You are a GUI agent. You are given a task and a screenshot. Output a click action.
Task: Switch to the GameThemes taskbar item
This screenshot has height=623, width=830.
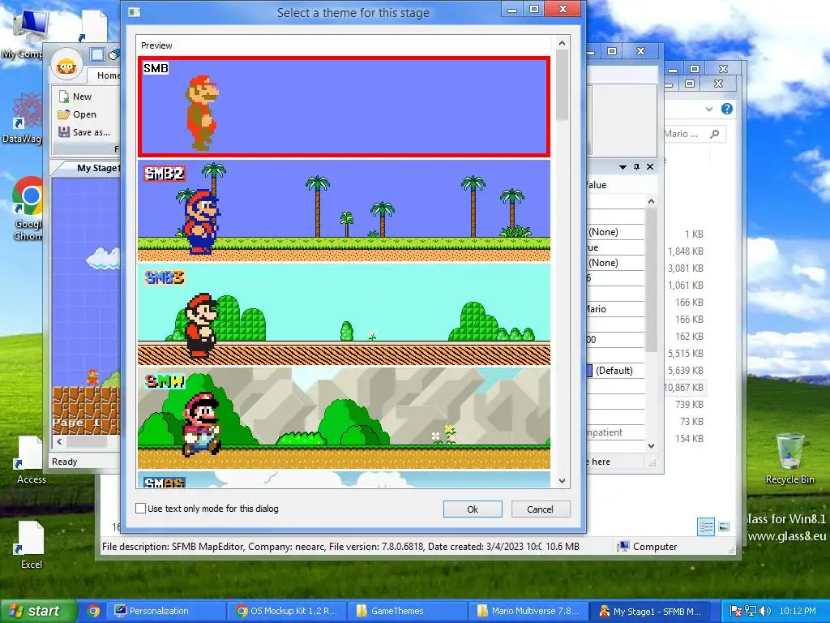click(408, 611)
